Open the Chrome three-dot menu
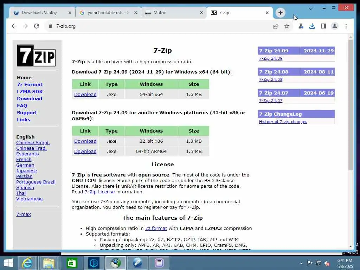Image resolution: width=360 pixels, height=270 pixels. (346, 26)
